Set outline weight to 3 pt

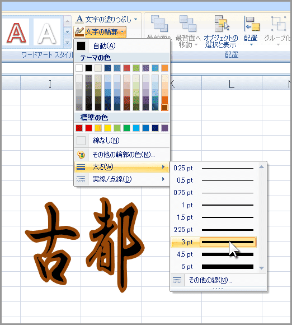[214, 242]
